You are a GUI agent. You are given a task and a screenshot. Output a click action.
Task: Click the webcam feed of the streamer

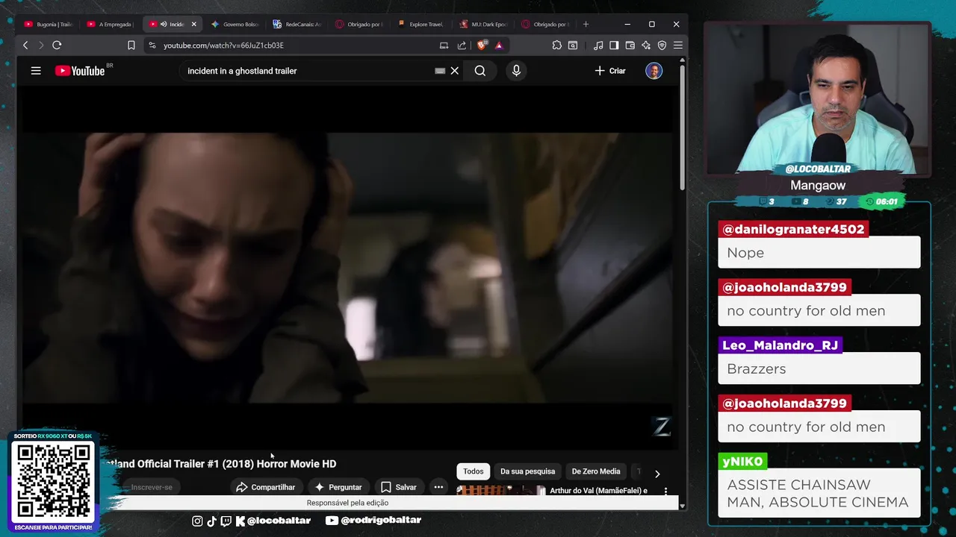click(x=818, y=99)
